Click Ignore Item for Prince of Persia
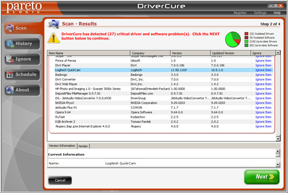 click(263, 61)
